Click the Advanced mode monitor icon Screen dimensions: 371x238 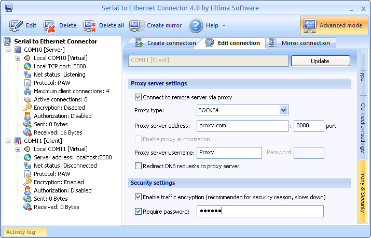pos(309,26)
